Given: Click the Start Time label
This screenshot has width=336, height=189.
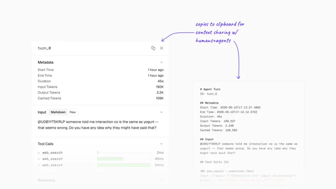Looking at the screenshot, I should click(x=45, y=70).
